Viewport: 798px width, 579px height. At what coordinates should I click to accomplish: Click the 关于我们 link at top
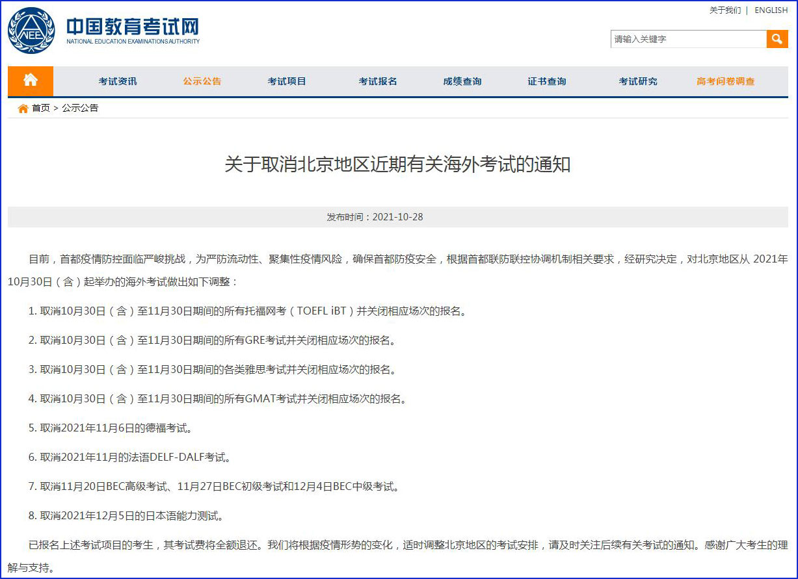725,10
